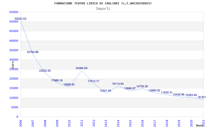Click the 30000 y-axis tick label
This screenshot has height=128, width=206.
14,60
